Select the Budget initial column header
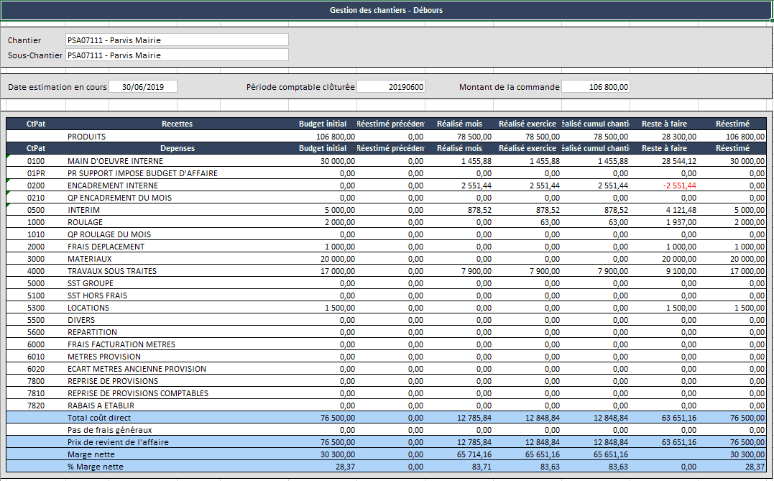 (323, 124)
